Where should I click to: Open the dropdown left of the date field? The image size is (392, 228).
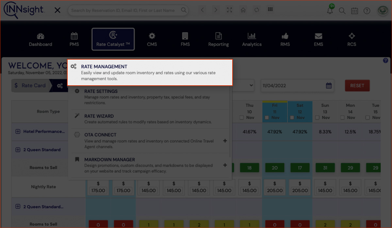pyautogui.click(x=244, y=86)
